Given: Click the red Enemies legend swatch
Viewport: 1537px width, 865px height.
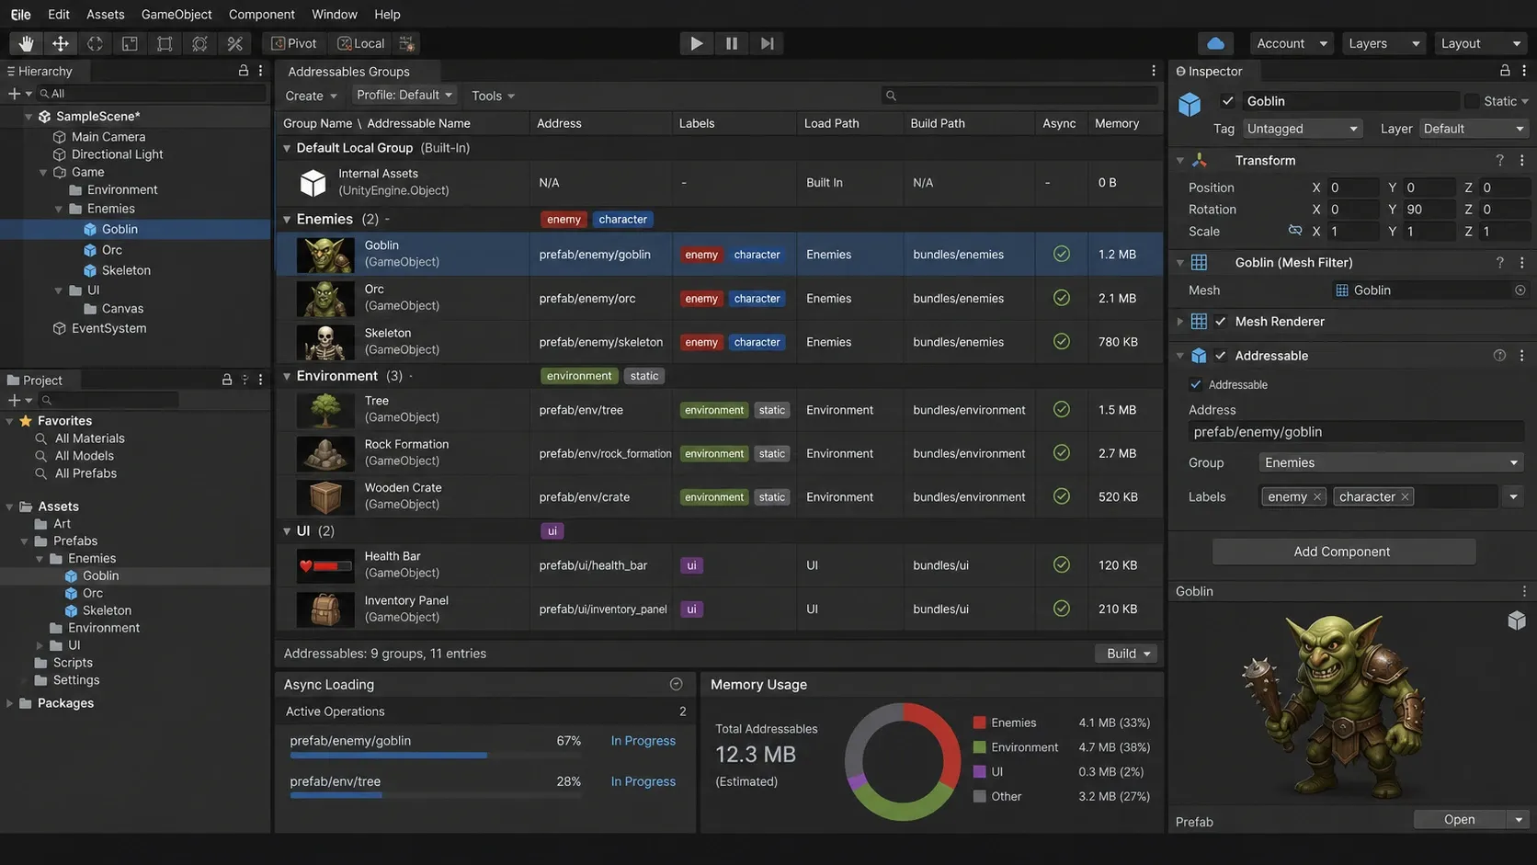Looking at the screenshot, I should [x=979, y=723].
